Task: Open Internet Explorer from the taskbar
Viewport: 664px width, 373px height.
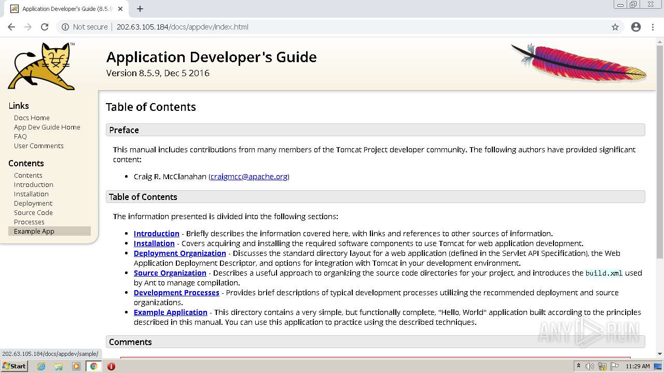Action: point(41,366)
